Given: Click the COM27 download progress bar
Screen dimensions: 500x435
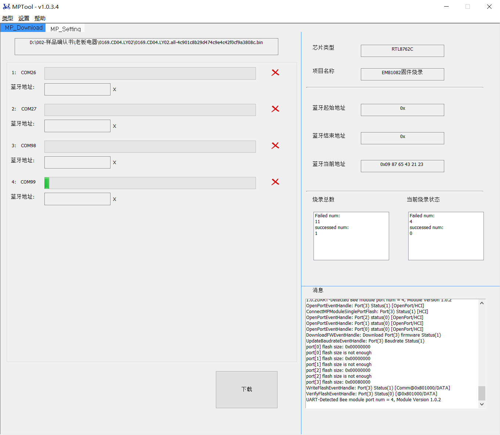Looking at the screenshot, I should (150, 110).
